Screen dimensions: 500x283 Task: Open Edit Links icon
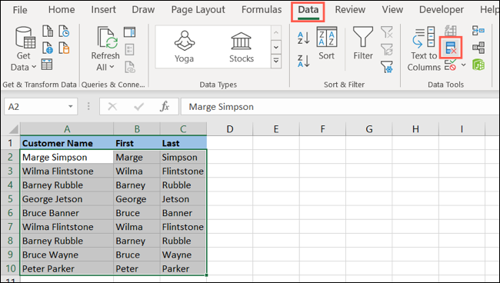[130, 67]
